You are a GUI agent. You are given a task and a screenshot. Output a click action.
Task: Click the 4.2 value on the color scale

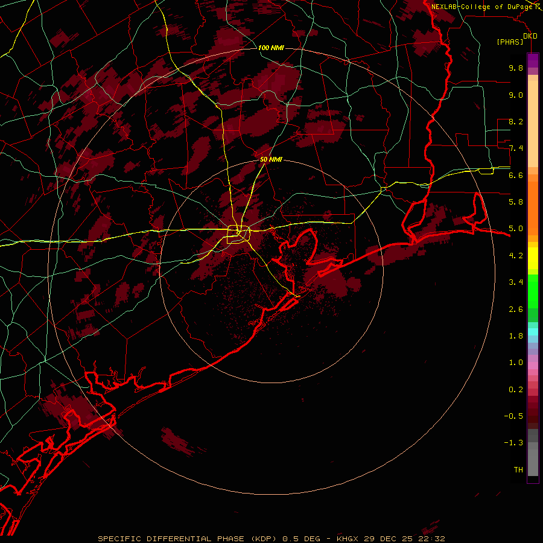coord(516,256)
